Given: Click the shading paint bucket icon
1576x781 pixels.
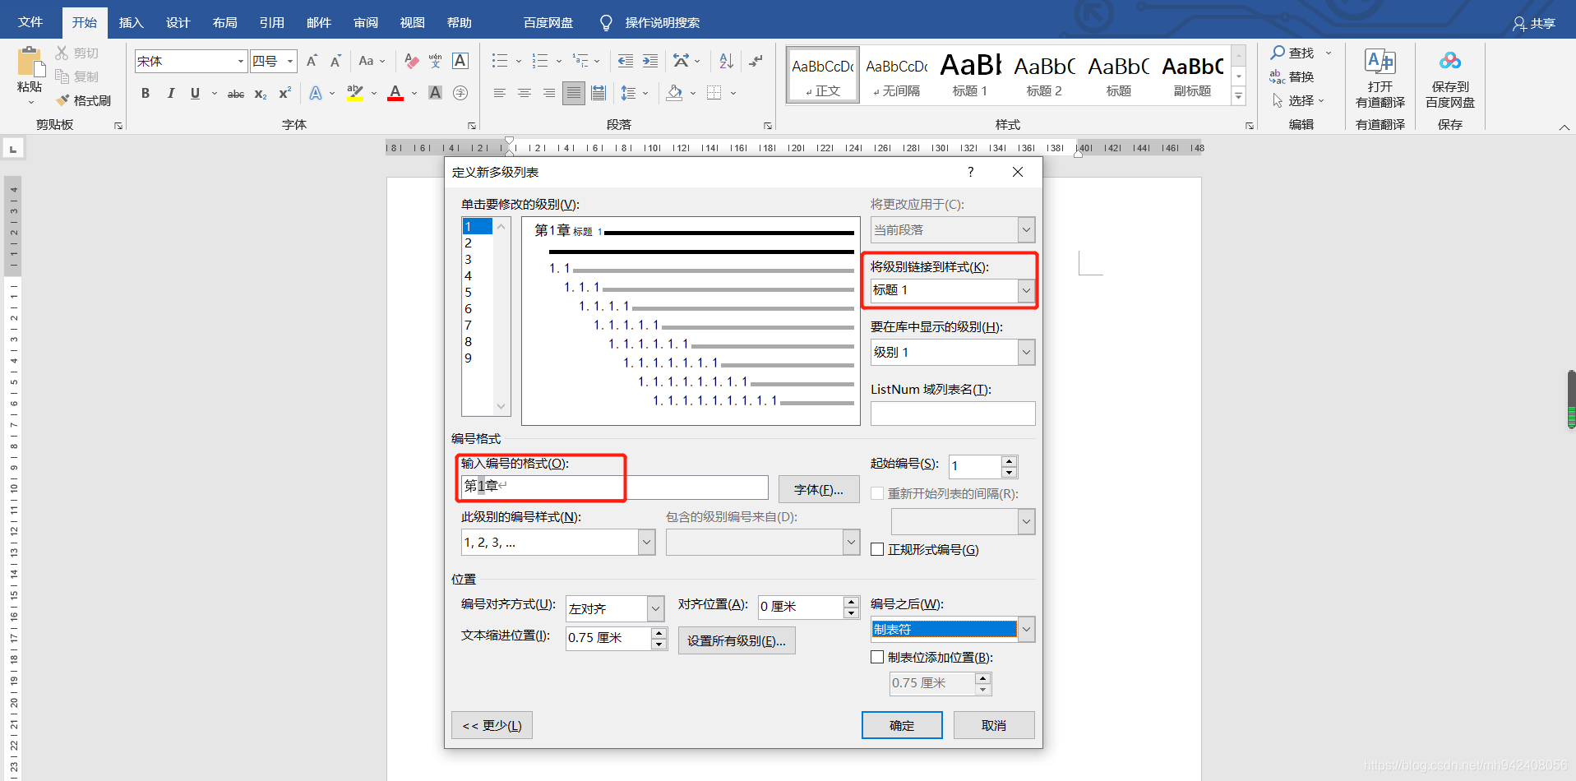Looking at the screenshot, I should (x=674, y=93).
